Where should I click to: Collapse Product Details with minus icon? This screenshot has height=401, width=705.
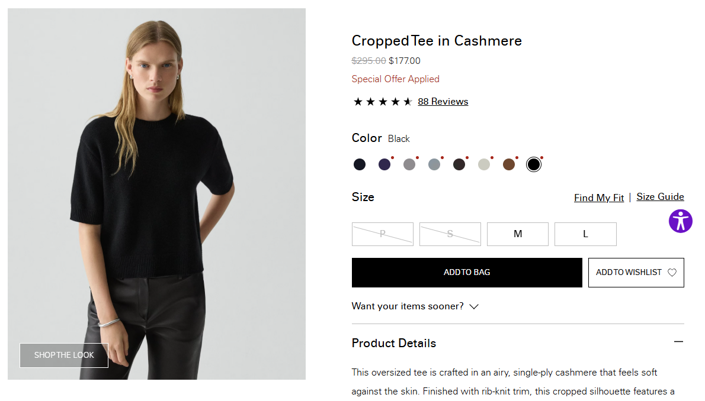678,342
